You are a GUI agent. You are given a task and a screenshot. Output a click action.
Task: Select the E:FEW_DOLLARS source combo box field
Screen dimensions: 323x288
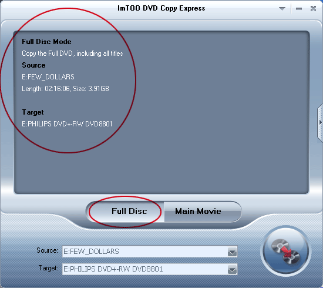point(150,252)
